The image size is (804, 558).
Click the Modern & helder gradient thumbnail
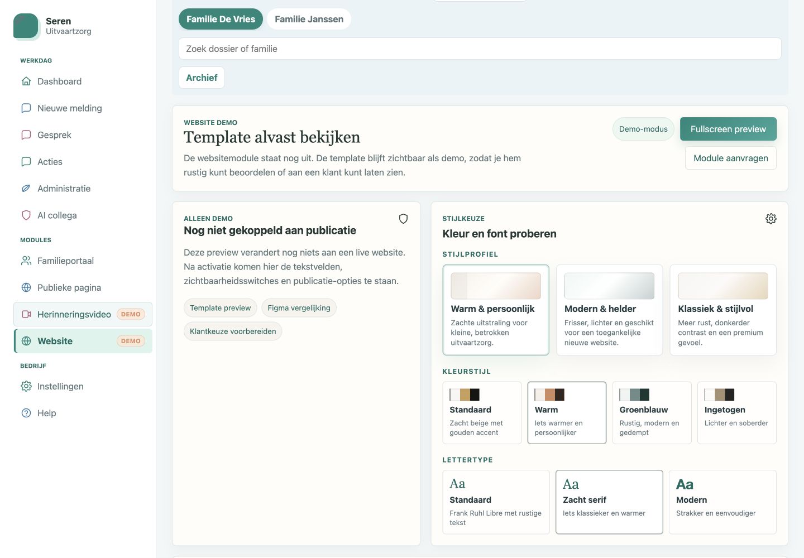tap(609, 286)
